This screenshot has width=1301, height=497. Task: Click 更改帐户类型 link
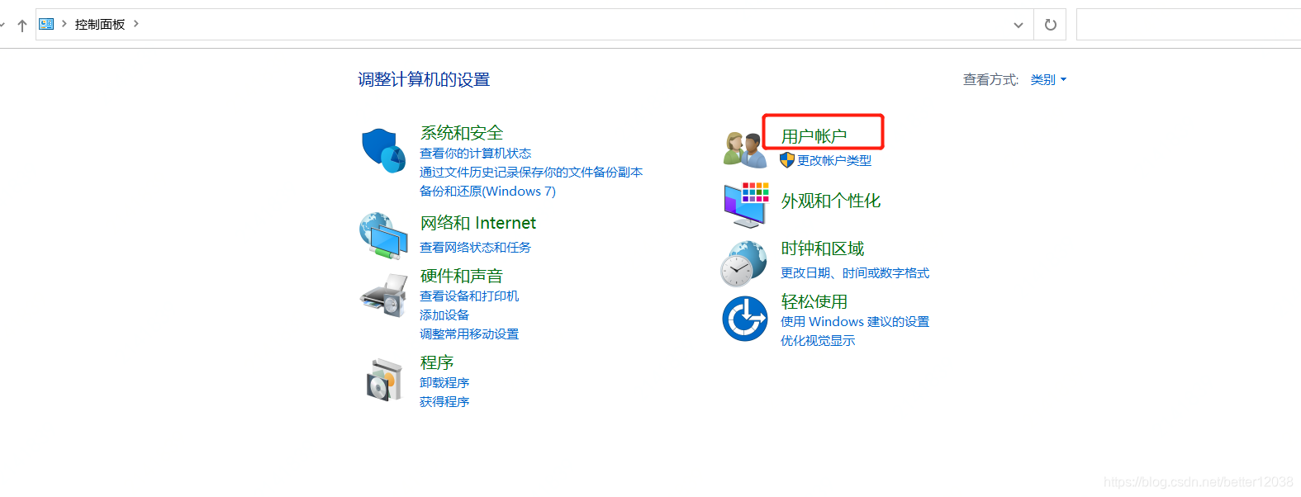coord(834,161)
